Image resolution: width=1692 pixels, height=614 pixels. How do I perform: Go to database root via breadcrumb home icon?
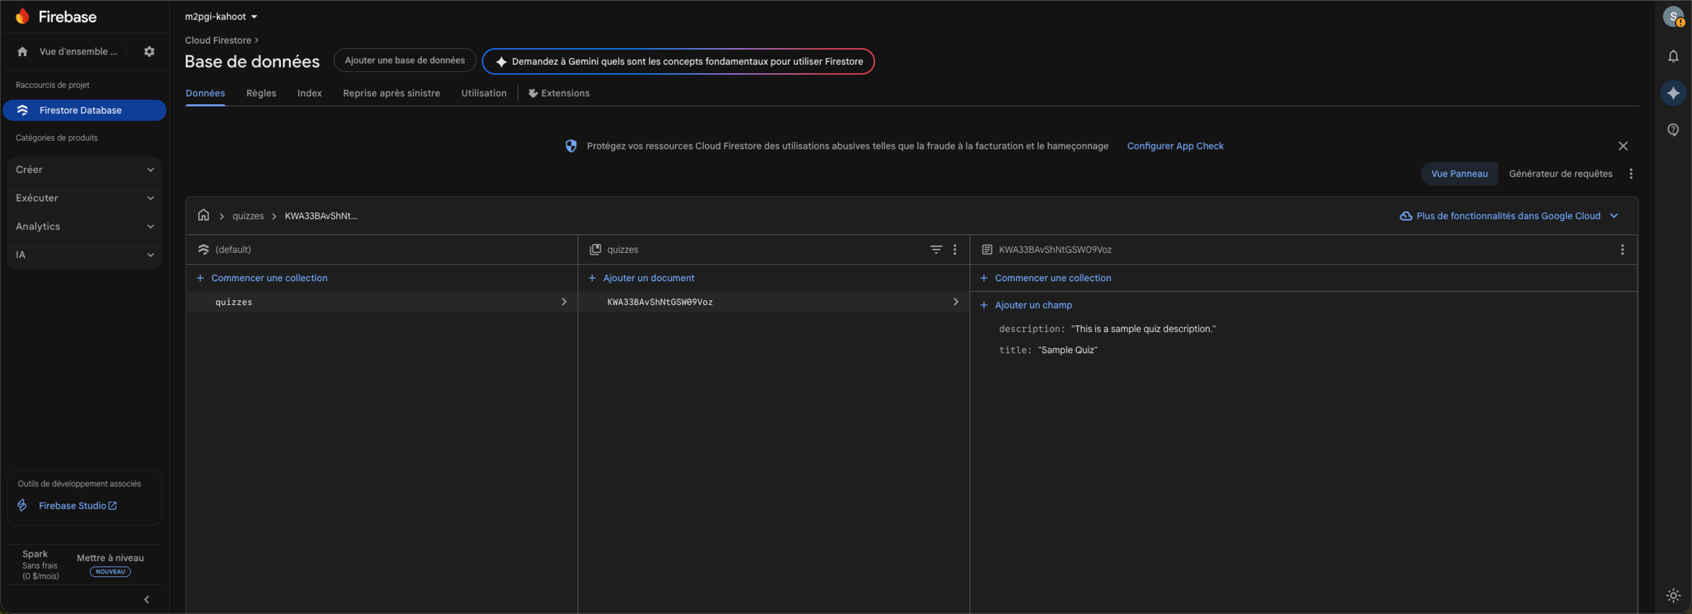pyautogui.click(x=204, y=215)
